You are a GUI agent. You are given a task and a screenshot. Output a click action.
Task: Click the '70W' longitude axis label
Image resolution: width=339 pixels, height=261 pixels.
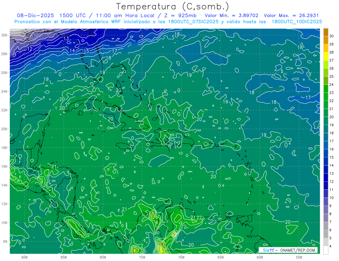point(181,257)
